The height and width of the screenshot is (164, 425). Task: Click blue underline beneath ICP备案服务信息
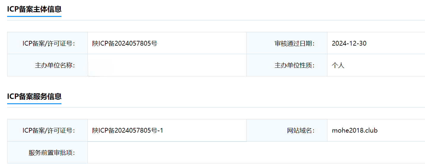click(x=34, y=104)
